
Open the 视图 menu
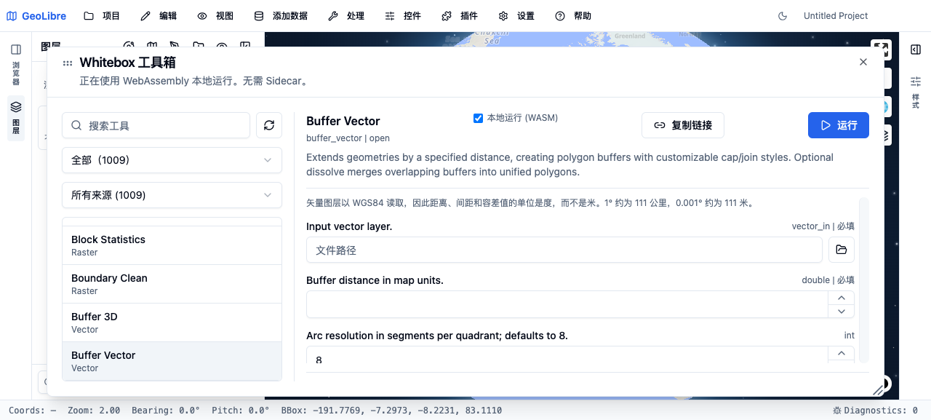tap(215, 16)
